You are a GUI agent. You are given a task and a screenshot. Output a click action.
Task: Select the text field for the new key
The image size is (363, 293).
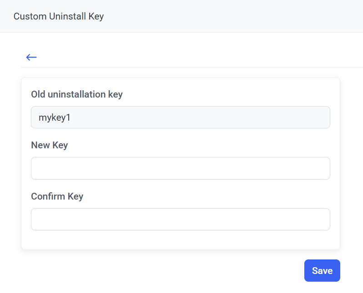pos(180,168)
